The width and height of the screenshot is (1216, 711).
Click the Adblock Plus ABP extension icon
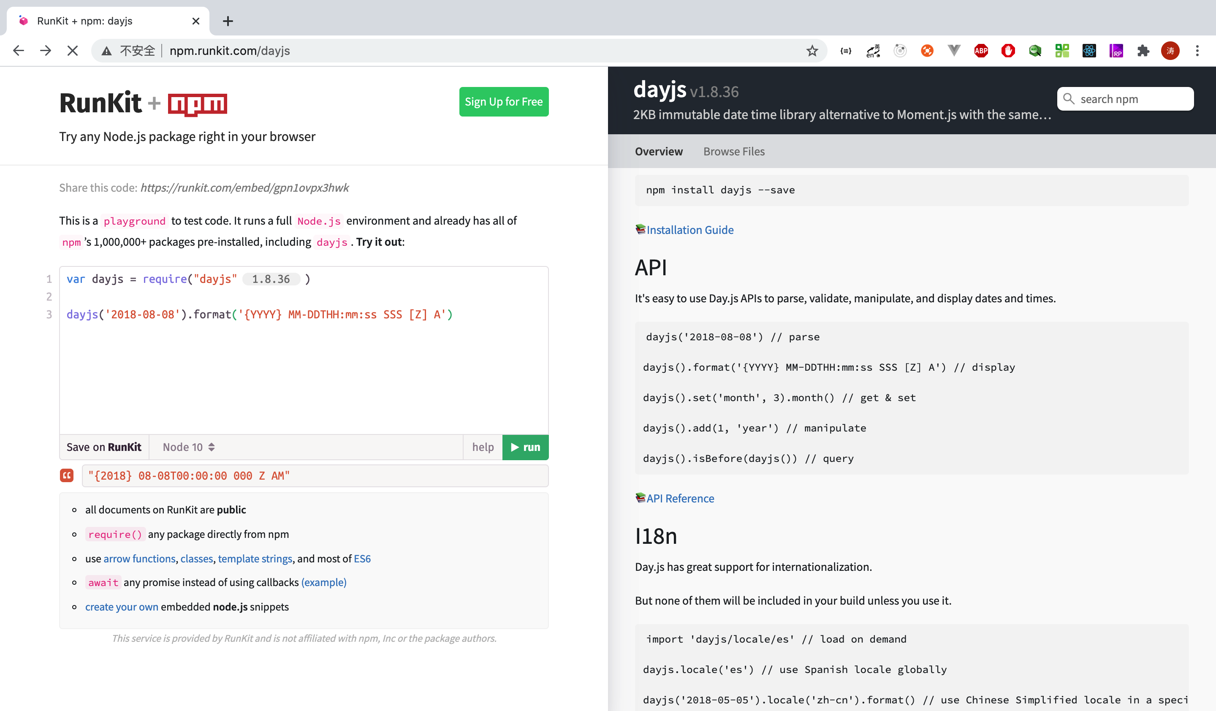[980, 51]
